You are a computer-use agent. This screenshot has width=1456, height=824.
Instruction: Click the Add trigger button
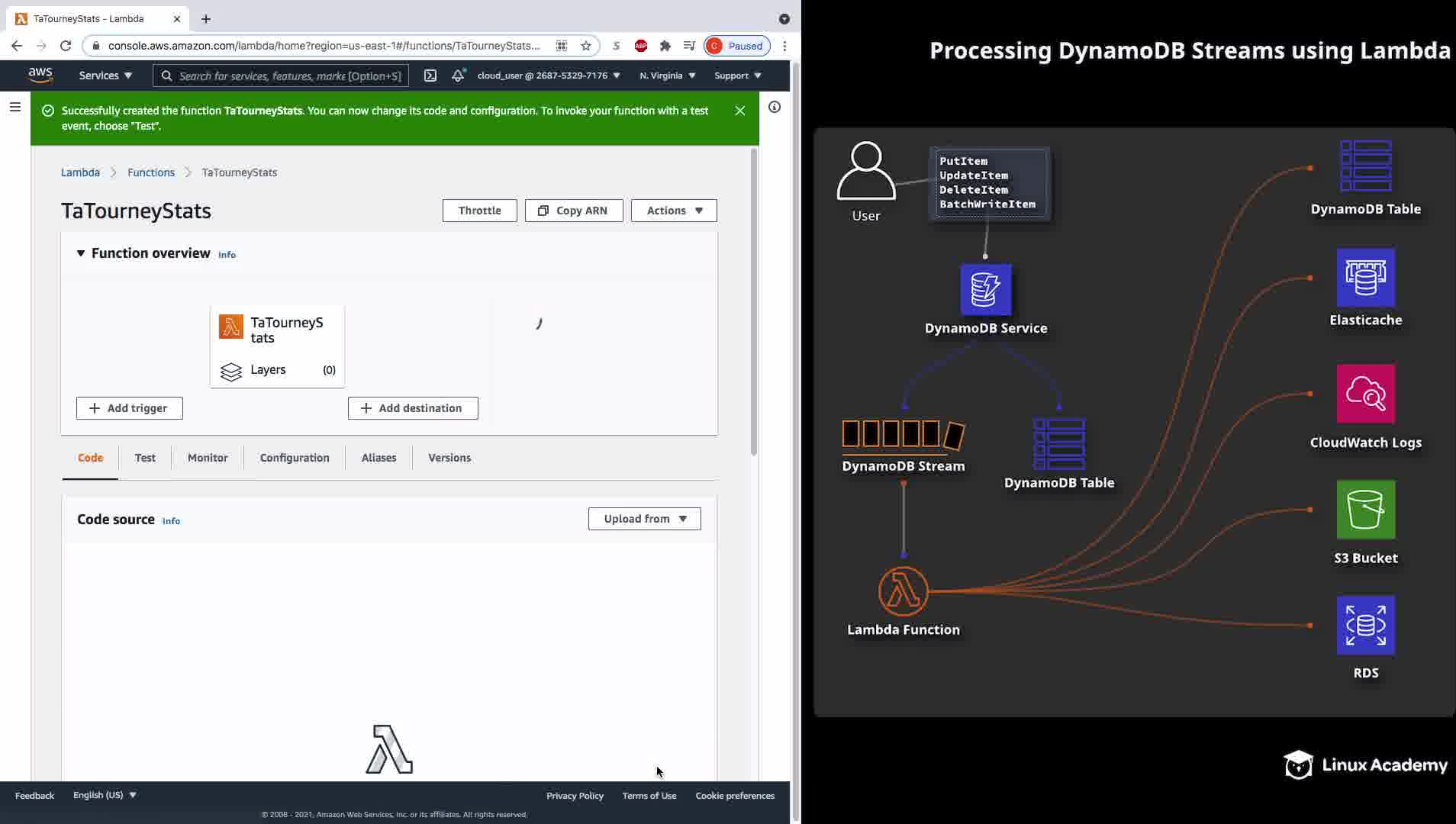tap(129, 408)
